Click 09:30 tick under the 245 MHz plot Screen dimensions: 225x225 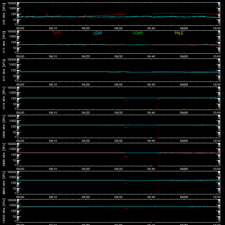[x=118, y=28]
